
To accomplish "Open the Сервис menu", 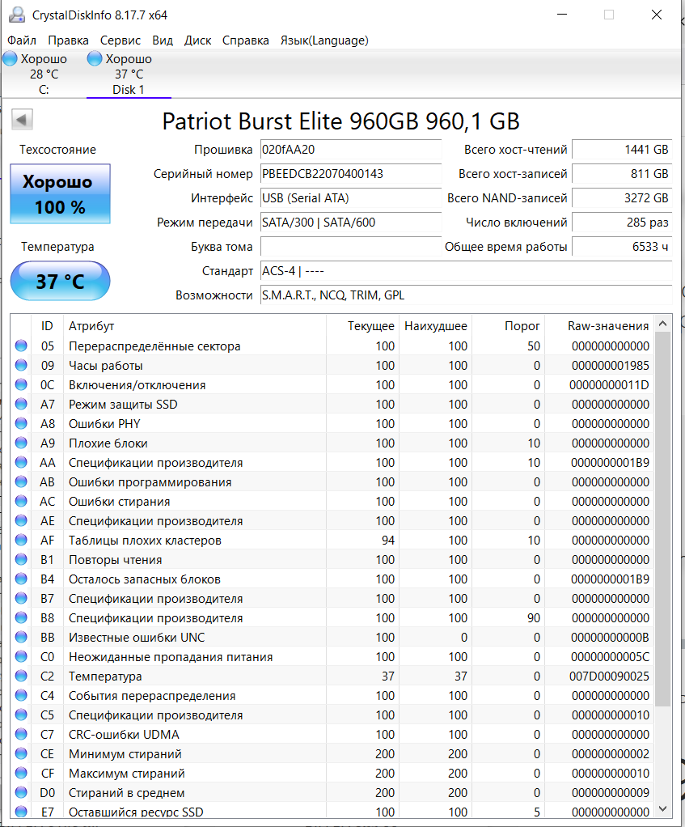I will pos(121,40).
